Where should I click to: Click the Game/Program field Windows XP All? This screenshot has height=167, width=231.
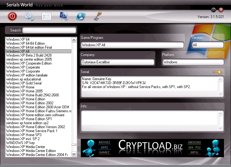(x=132, y=45)
